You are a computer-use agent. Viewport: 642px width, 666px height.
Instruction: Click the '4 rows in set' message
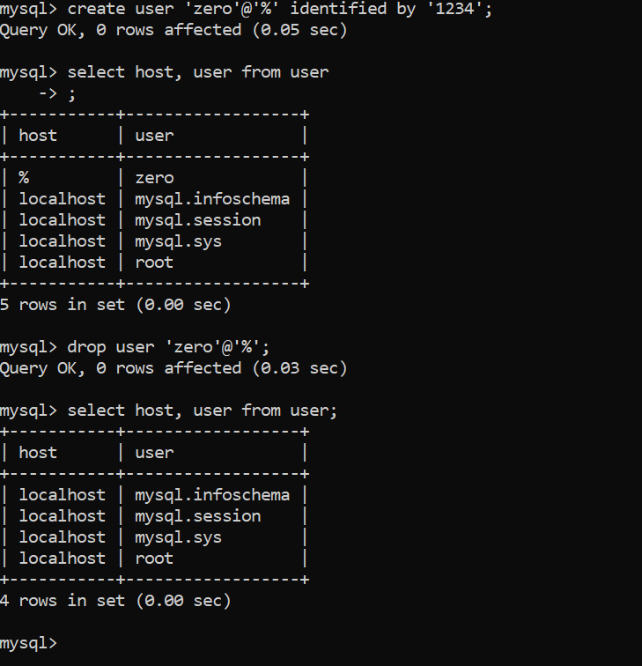pos(115,601)
